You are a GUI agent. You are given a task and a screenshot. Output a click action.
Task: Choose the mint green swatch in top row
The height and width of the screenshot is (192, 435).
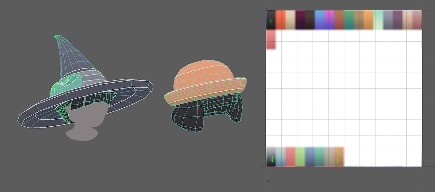[x=378, y=20]
